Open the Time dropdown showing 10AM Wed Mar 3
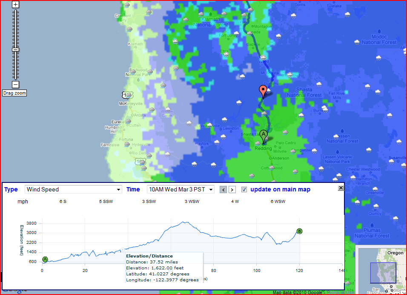Viewport: 407px width, 295px height. 180,189
